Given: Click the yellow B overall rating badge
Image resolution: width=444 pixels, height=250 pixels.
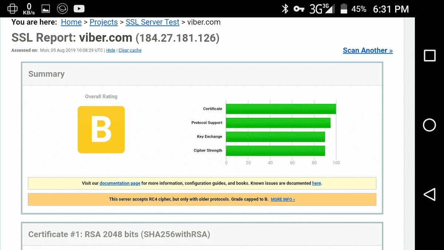Looking at the screenshot, I should (101, 130).
